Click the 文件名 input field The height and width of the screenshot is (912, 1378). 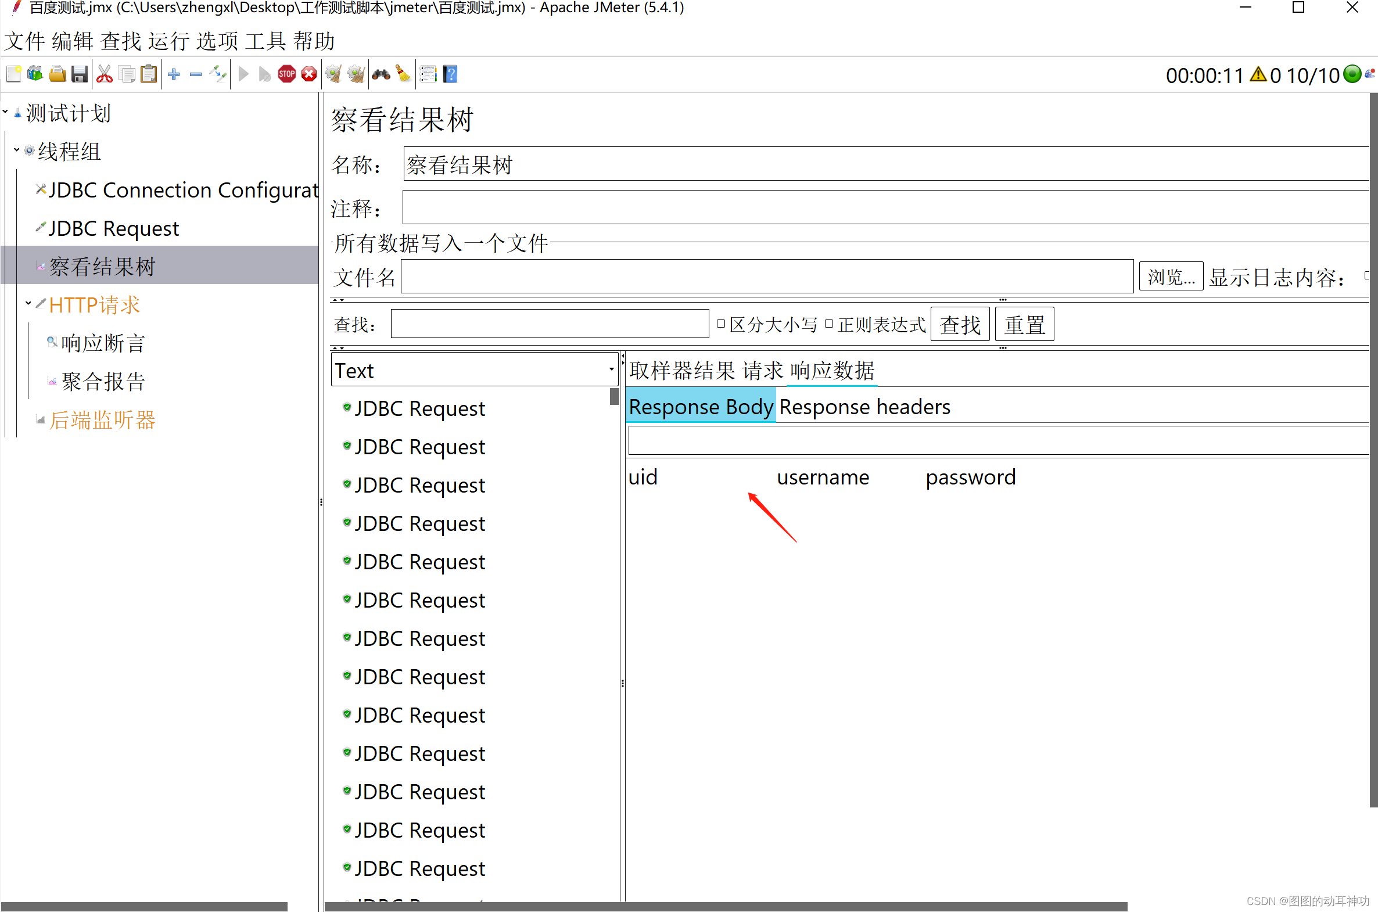[767, 277]
